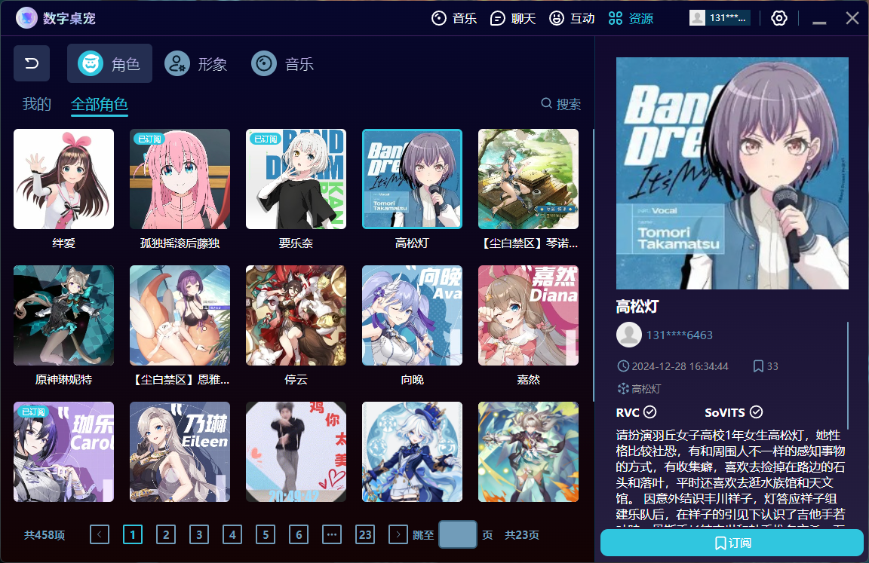Screen dimensions: 869x563
Task: Close the 数字桌宠 window
Action: pos(852,18)
